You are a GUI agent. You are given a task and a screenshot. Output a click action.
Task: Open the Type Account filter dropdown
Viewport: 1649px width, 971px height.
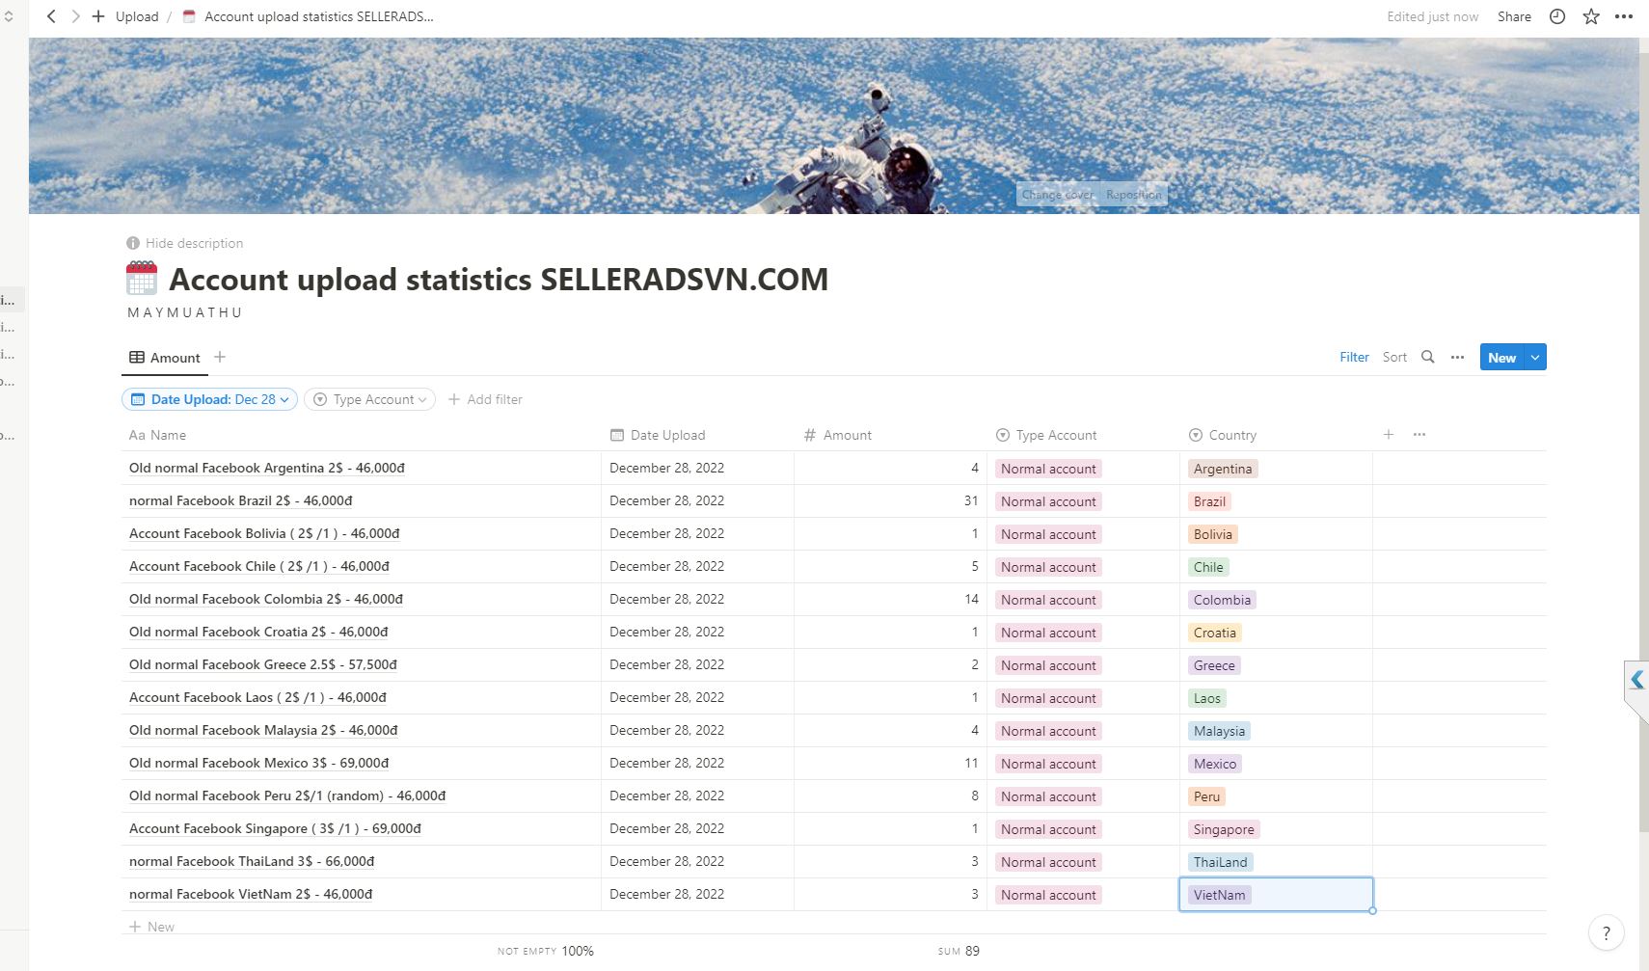(x=369, y=399)
